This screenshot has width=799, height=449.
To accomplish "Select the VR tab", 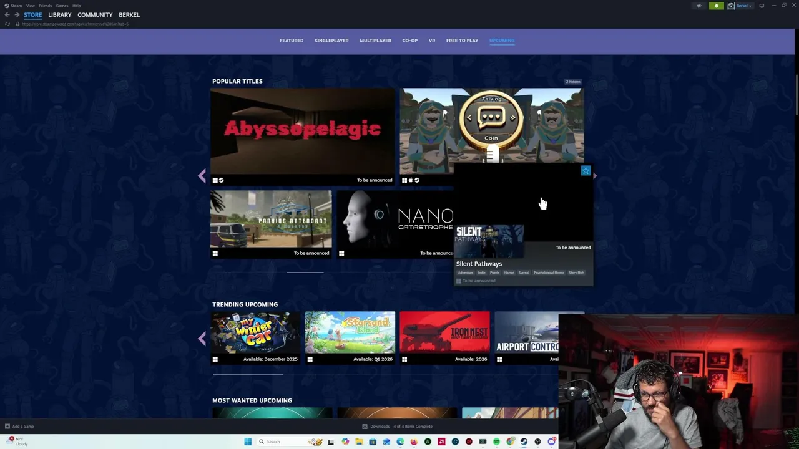I will click(x=432, y=41).
